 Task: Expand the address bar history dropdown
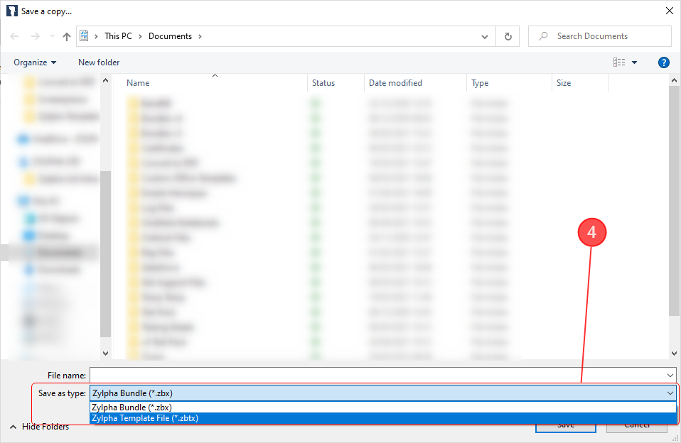[x=484, y=35]
